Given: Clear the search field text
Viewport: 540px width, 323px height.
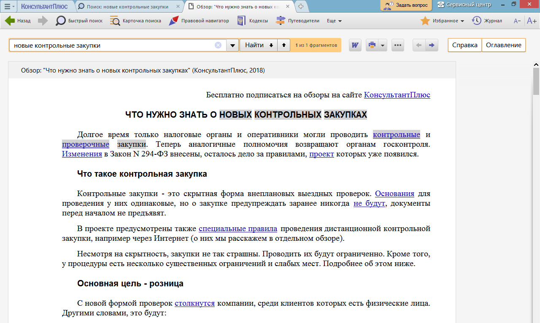Looking at the screenshot, I should click(218, 45).
